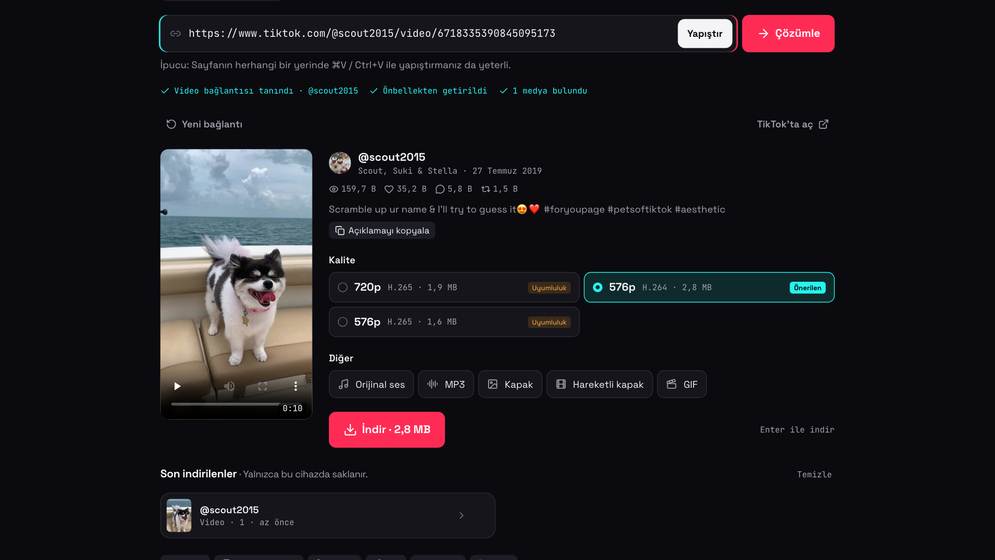Image resolution: width=995 pixels, height=560 pixels.
Task: Play the dog video preview
Action: tap(177, 386)
